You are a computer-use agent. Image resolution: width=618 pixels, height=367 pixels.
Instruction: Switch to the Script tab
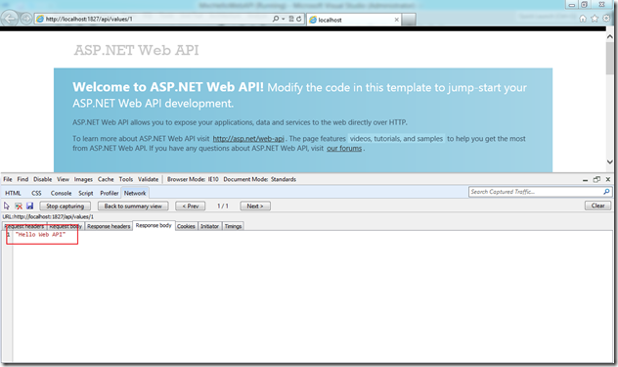click(x=85, y=193)
